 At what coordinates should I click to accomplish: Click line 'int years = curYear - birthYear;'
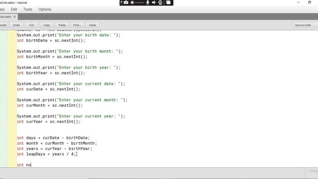point(55,149)
